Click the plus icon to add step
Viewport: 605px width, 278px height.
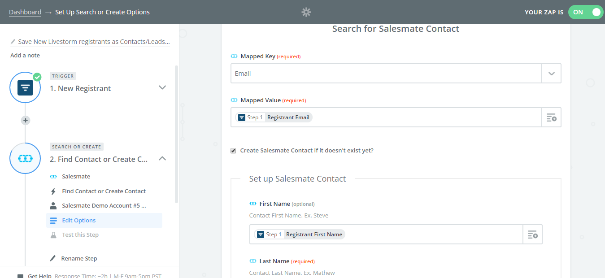26,120
